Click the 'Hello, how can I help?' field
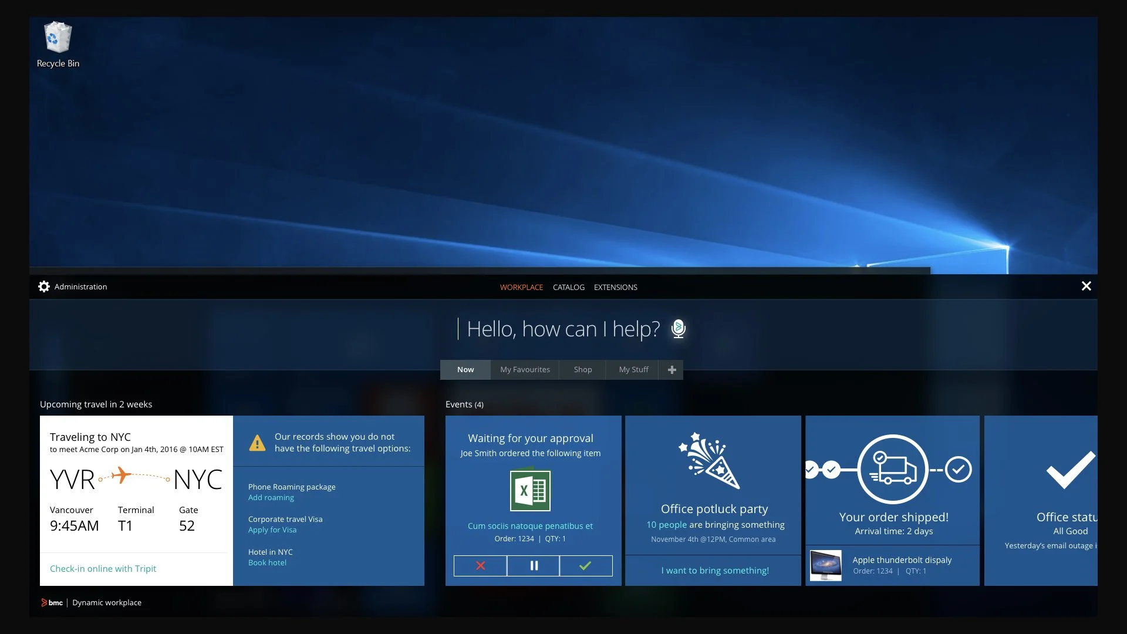The width and height of the screenshot is (1127, 634). point(562,329)
